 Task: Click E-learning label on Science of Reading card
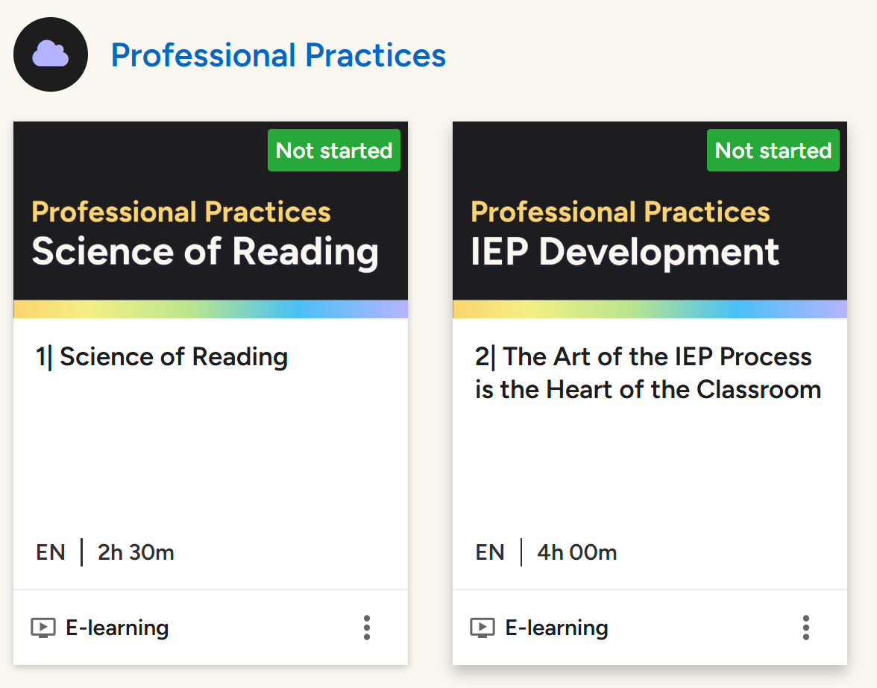pyautogui.click(x=117, y=628)
